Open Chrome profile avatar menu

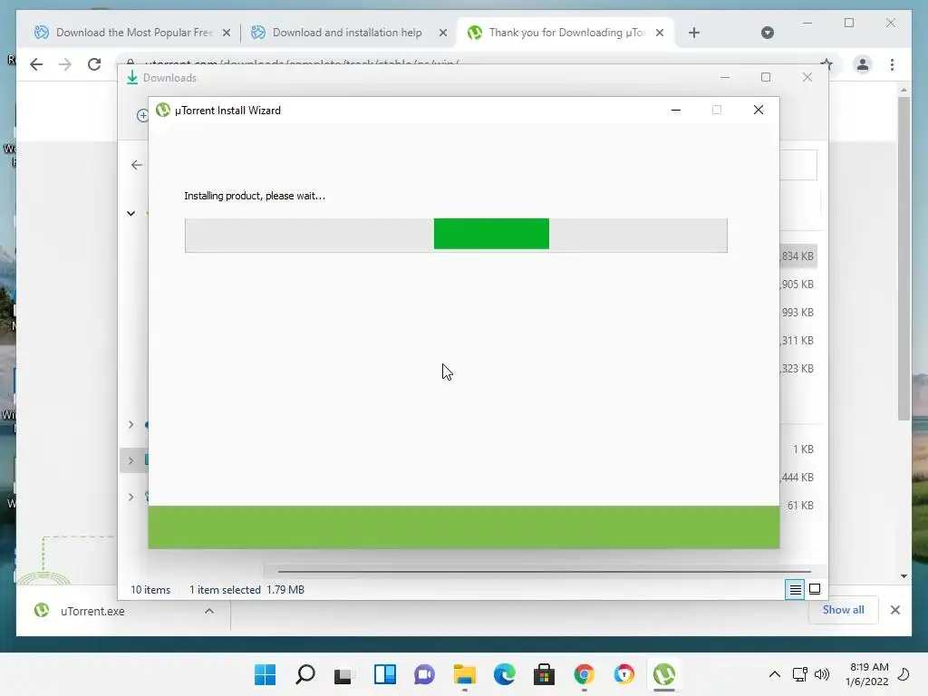(x=863, y=64)
